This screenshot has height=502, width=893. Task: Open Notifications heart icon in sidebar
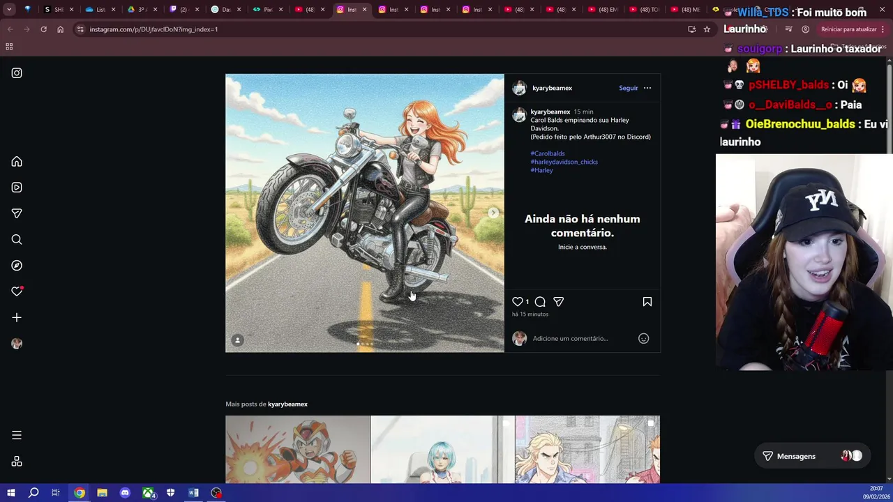(x=17, y=291)
